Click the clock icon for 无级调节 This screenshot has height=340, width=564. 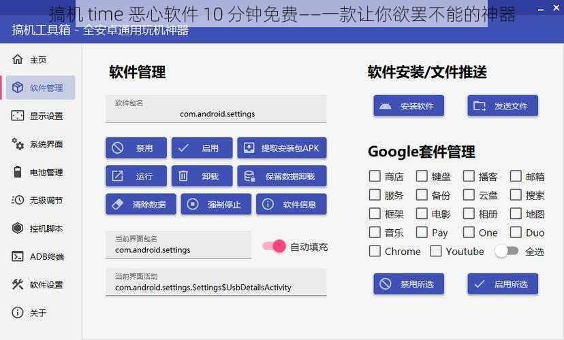pyautogui.click(x=17, y=200)
